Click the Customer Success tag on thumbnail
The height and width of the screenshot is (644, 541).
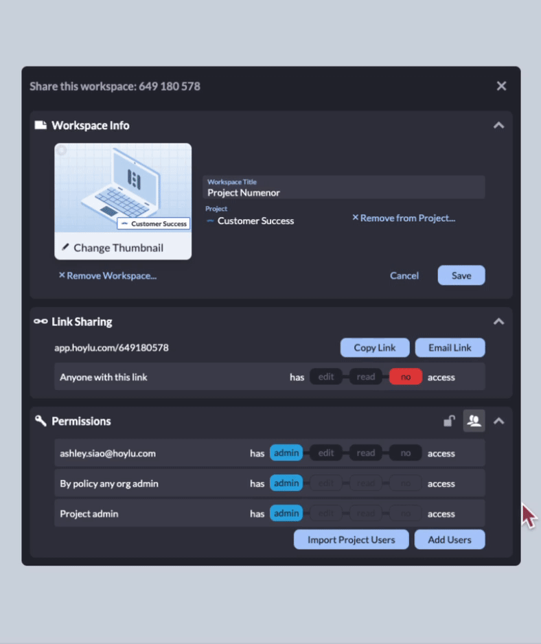pos(154,223)
